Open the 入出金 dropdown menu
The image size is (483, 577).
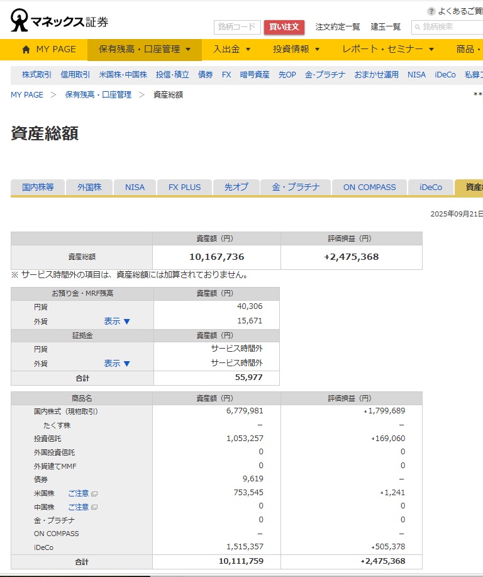pyautogui.click(x=231, y=49)
